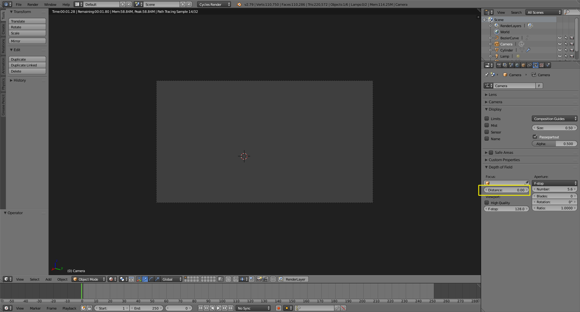Click the proportional editing circle icon
The width and height of the screenshot is (580, 312).
coord(228,279)
